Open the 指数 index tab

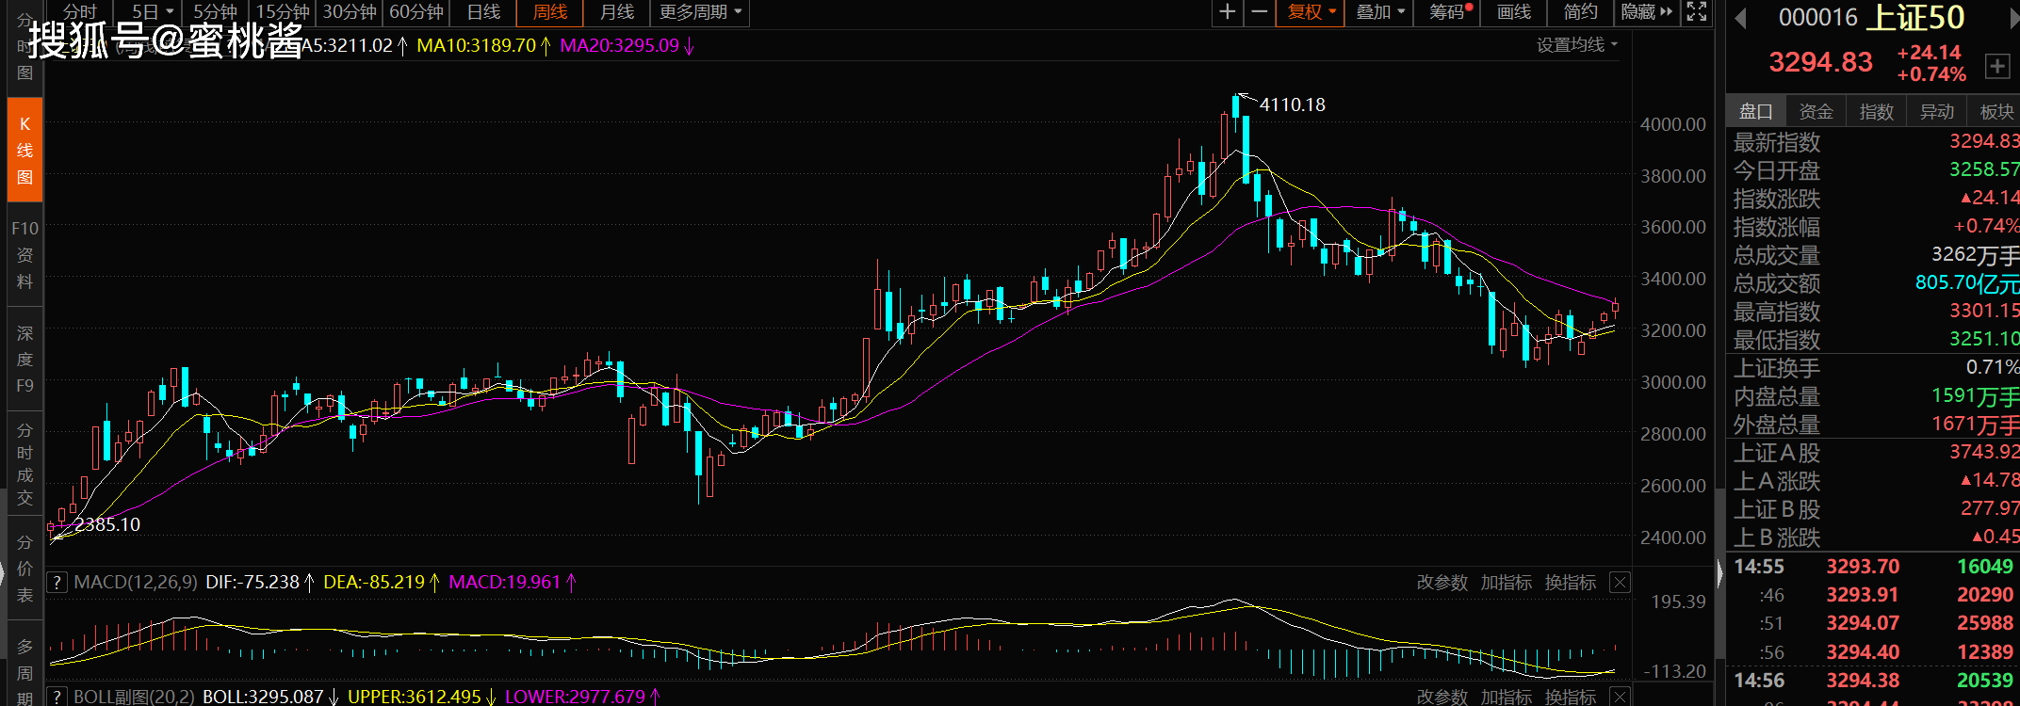click(1876, 112)
